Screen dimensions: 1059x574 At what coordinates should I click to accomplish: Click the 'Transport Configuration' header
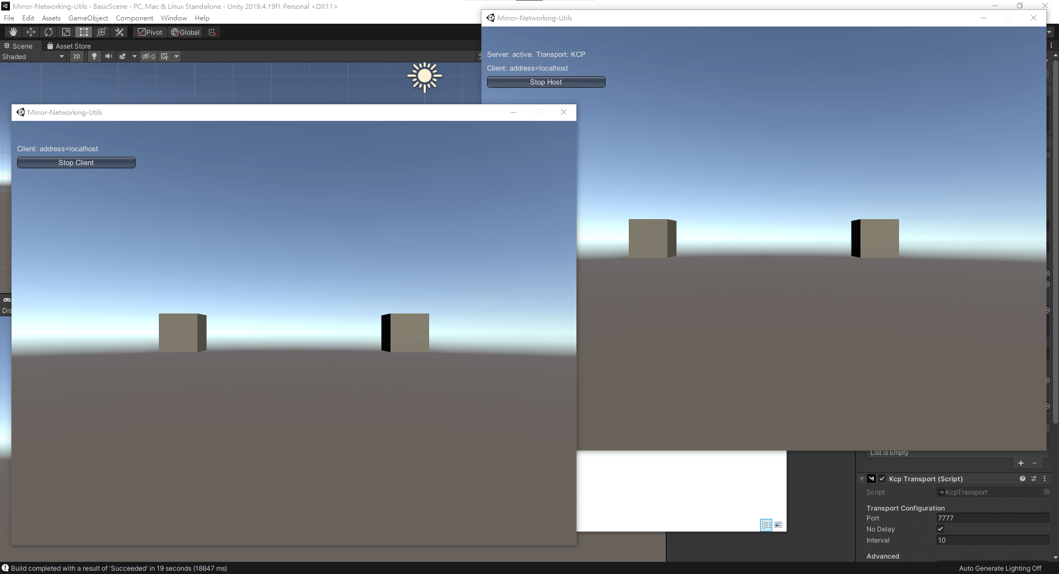(905, 508)
